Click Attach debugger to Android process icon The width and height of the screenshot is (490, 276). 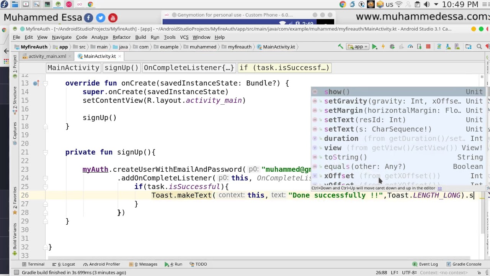tap(419, 47)
